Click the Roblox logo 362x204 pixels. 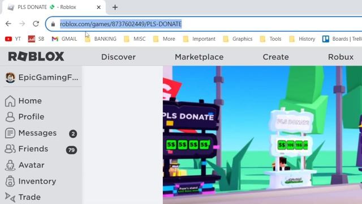pyautogui.click(x=36, y=57)
